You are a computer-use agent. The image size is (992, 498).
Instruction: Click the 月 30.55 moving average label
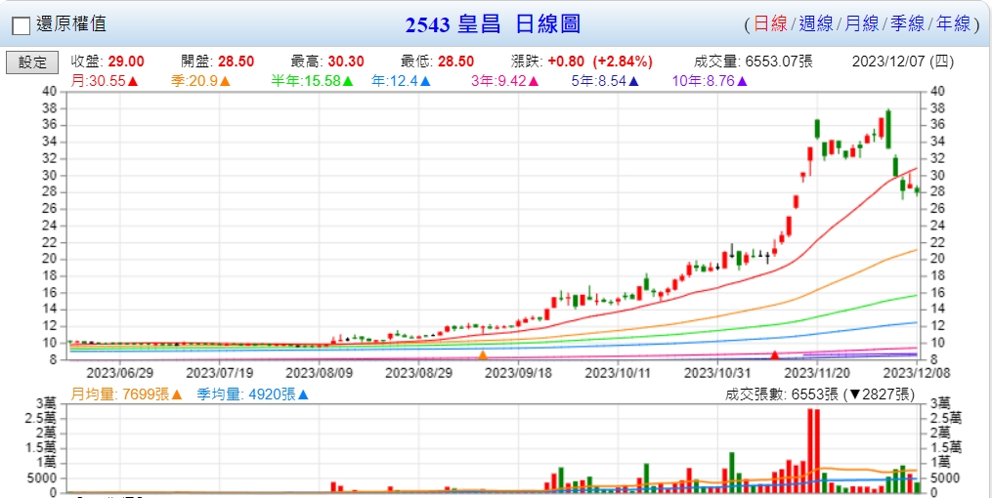[x=105, y=81]
